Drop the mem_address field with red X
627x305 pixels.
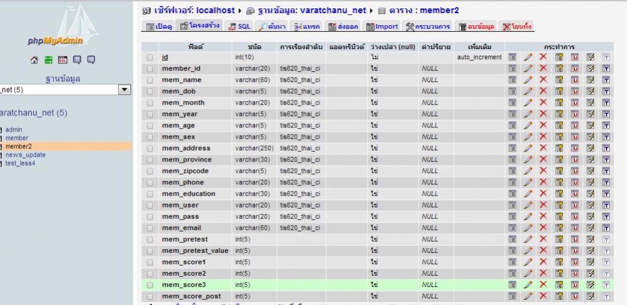click(x=542, y=148)
